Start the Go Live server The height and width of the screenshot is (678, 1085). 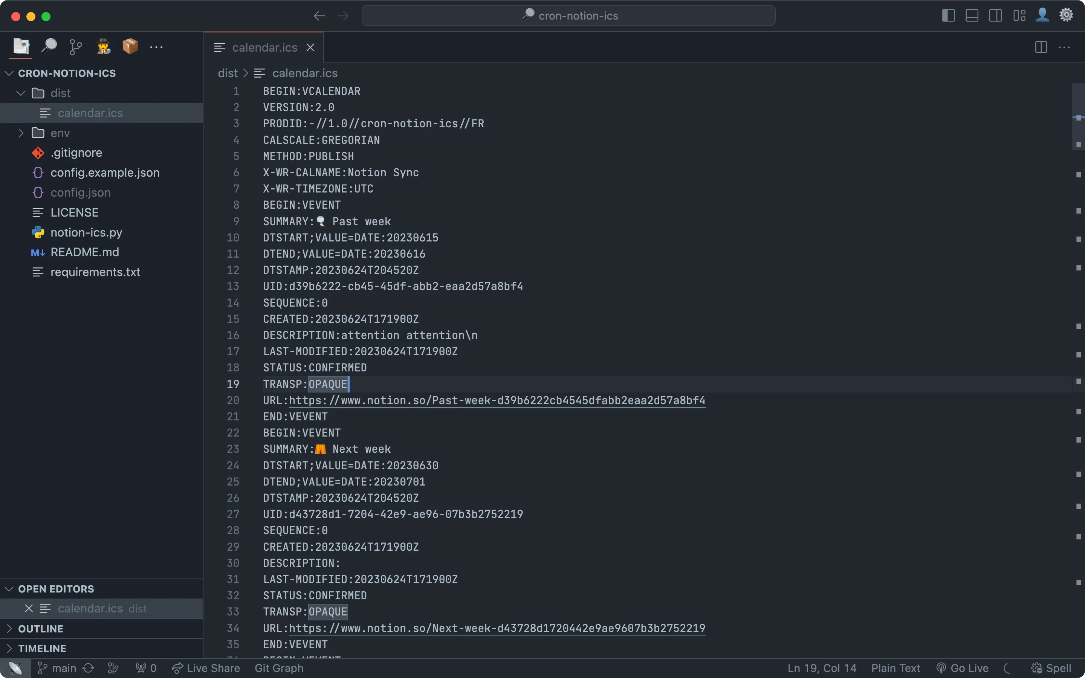962,668
